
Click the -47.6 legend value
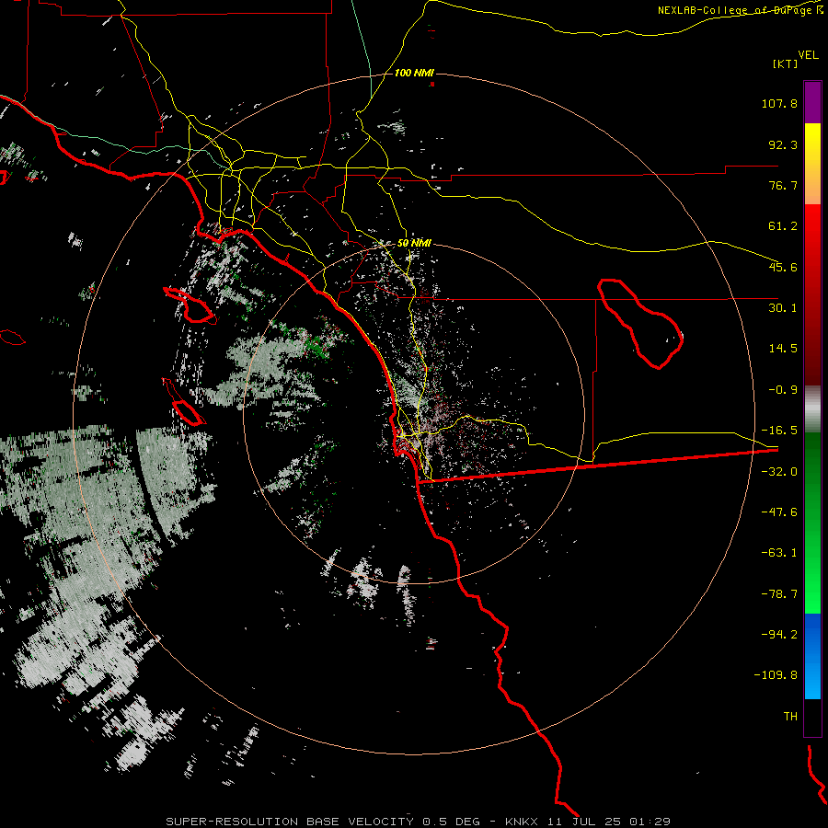coord(779,512)
